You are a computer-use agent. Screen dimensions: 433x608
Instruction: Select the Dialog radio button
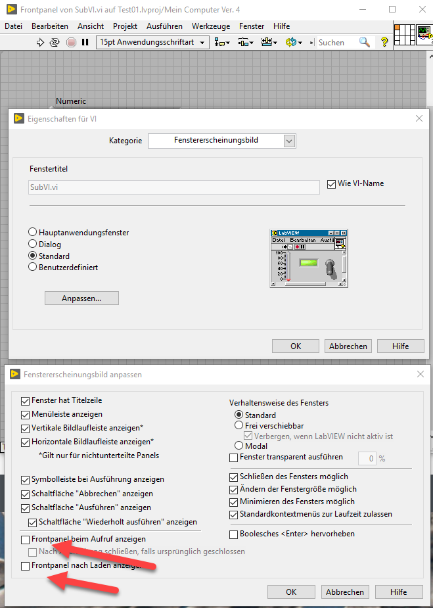pyautogui.click(x=33, y=245)
